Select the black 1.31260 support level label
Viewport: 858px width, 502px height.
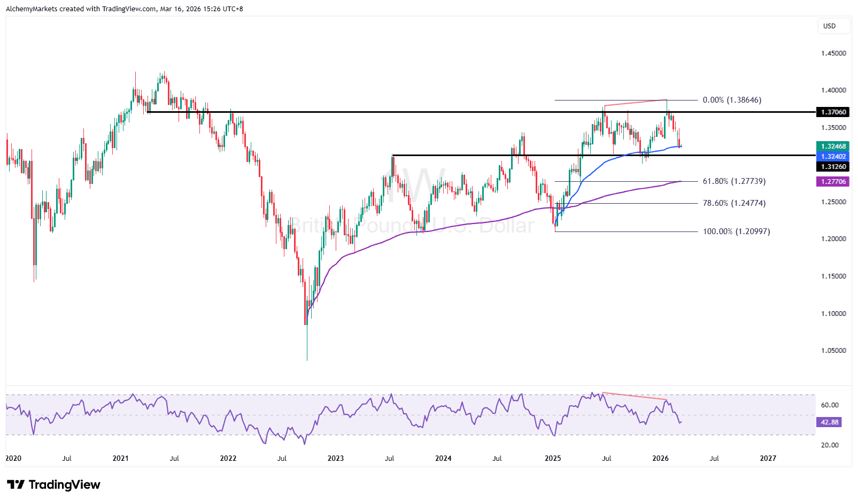pyautogui.click(x=833, y=167)
